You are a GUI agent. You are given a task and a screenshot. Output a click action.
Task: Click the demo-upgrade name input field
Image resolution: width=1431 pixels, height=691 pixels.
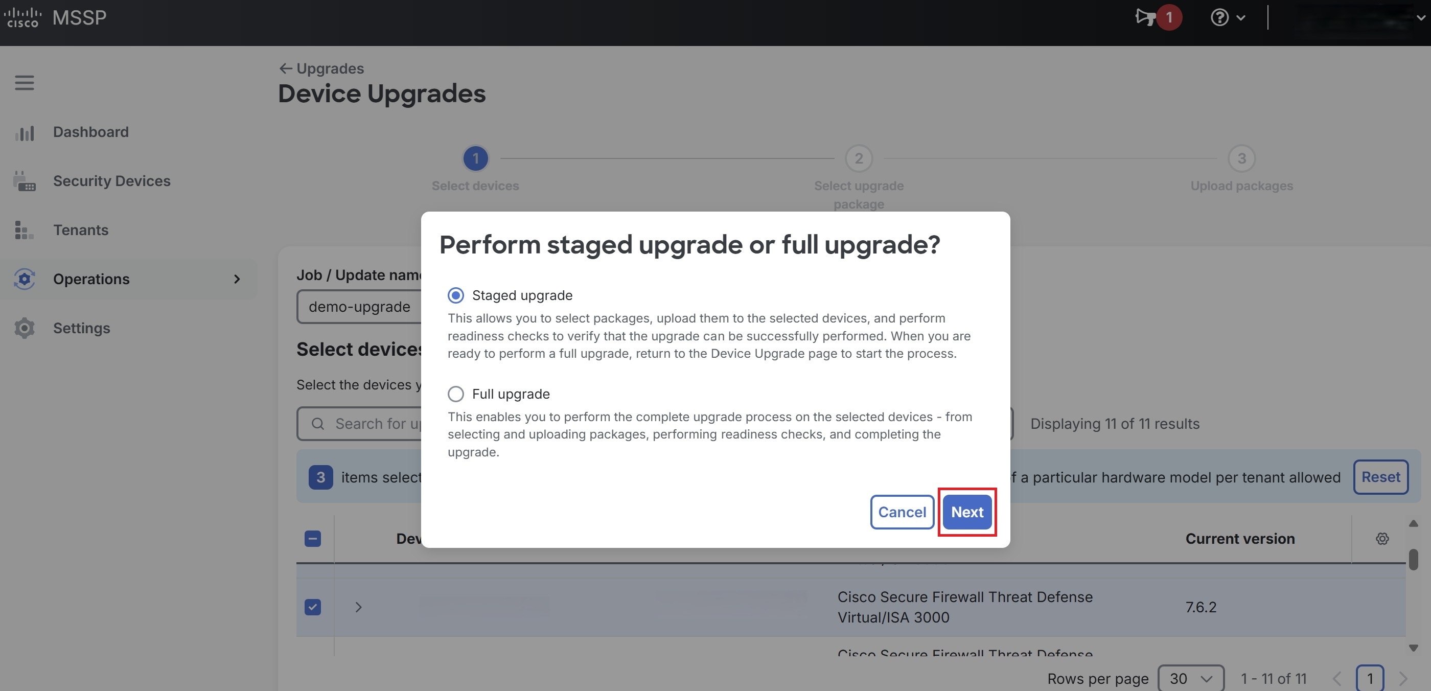point(359,306)
